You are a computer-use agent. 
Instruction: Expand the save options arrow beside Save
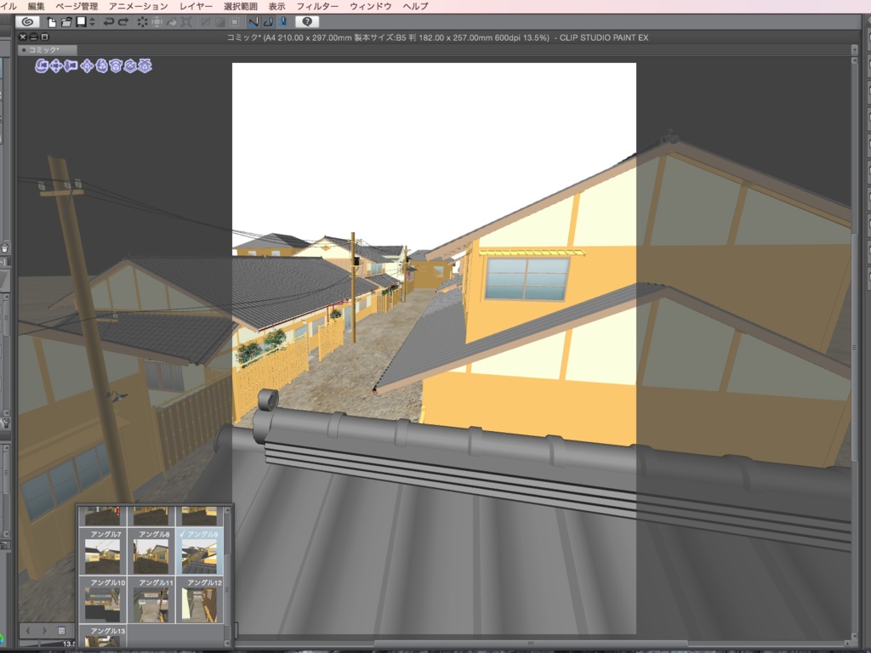(92, 21)
